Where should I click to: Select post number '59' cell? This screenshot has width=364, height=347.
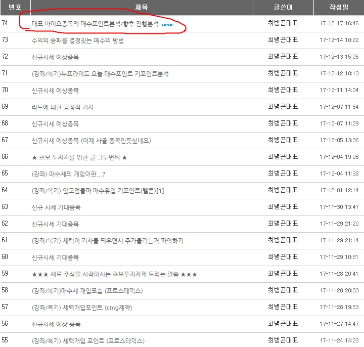click(x=5, y=274)
